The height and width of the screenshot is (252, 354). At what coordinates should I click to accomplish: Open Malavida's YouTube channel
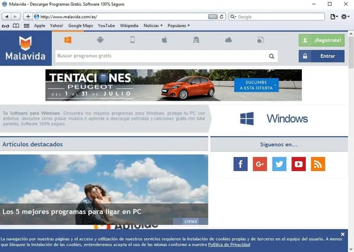(298, 164)
